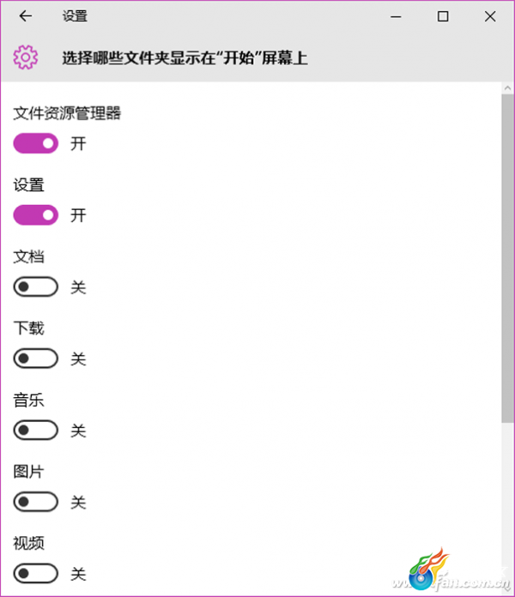Switch on the 音乐 toggle
Screen dimensions: 515x597
(x=36, y=431)
